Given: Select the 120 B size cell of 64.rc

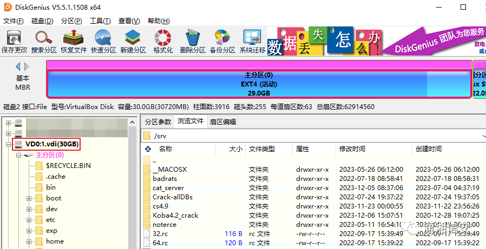Looking at the screenshot, I should pyautogui.click(x=233, y=243).
